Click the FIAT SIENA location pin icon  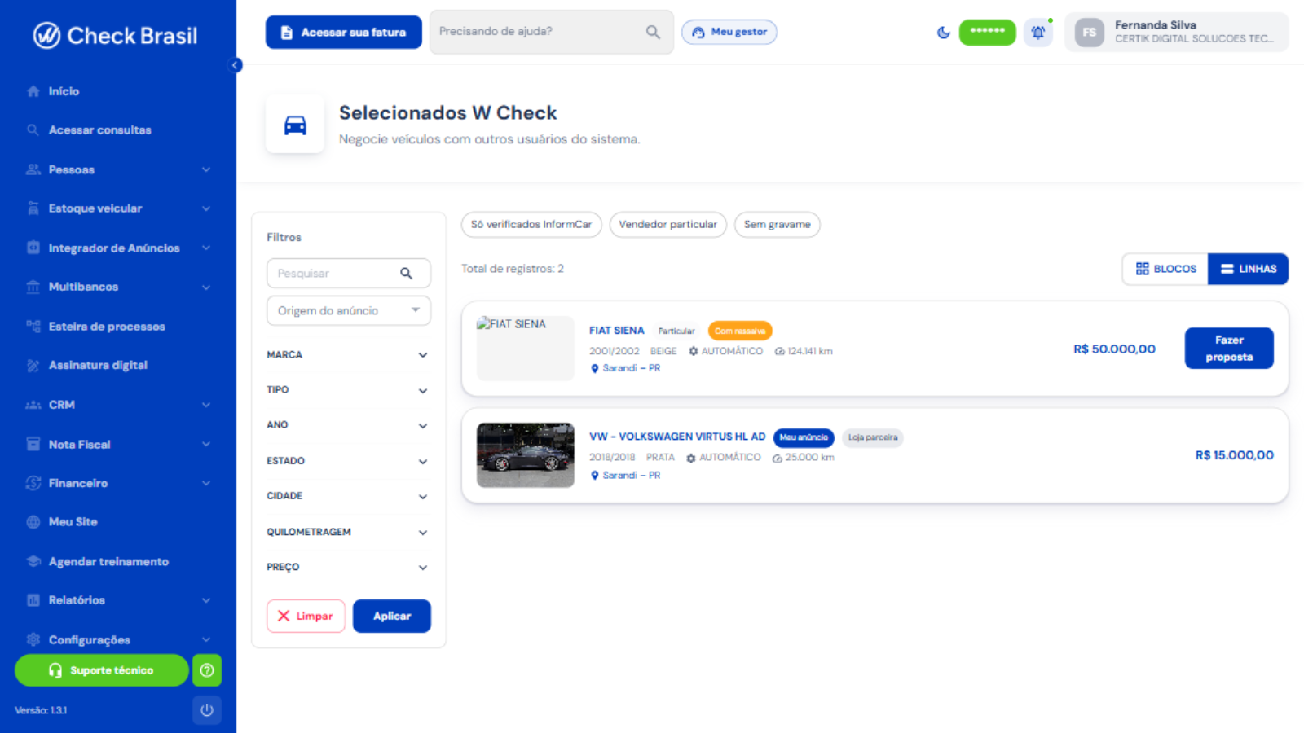pos(595,369)
